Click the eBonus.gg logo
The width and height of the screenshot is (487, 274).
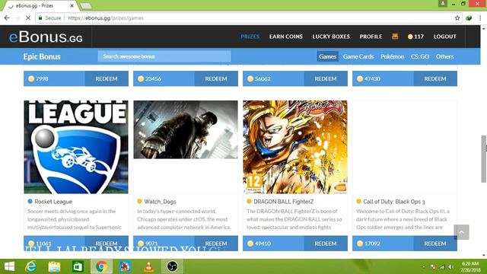(46, 37)
